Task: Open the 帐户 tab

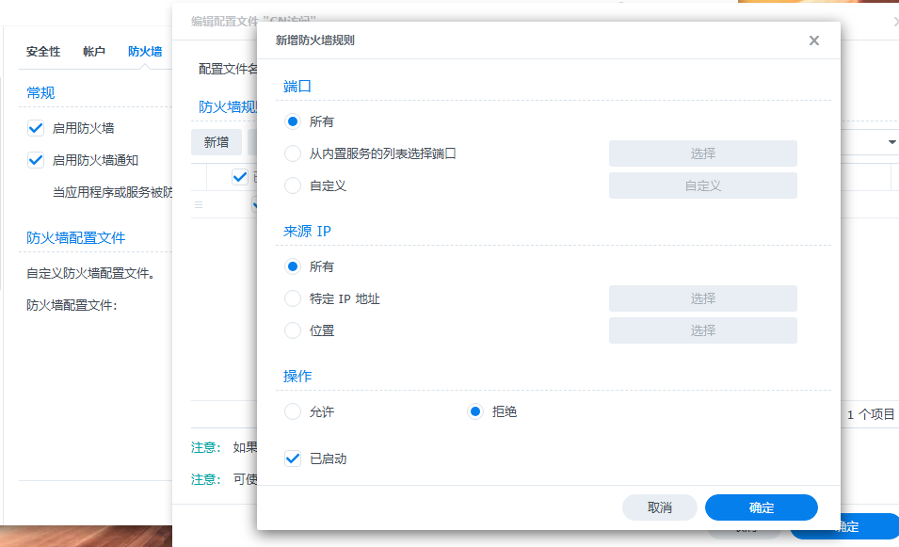Action: (94, 51)
